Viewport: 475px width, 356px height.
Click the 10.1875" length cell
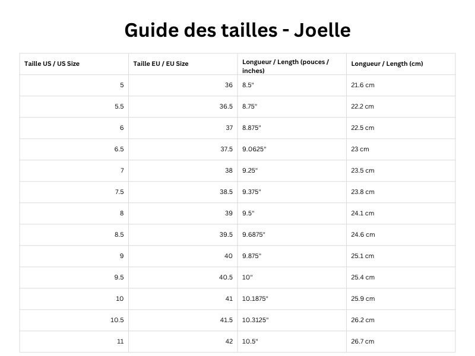coord(255,298)
